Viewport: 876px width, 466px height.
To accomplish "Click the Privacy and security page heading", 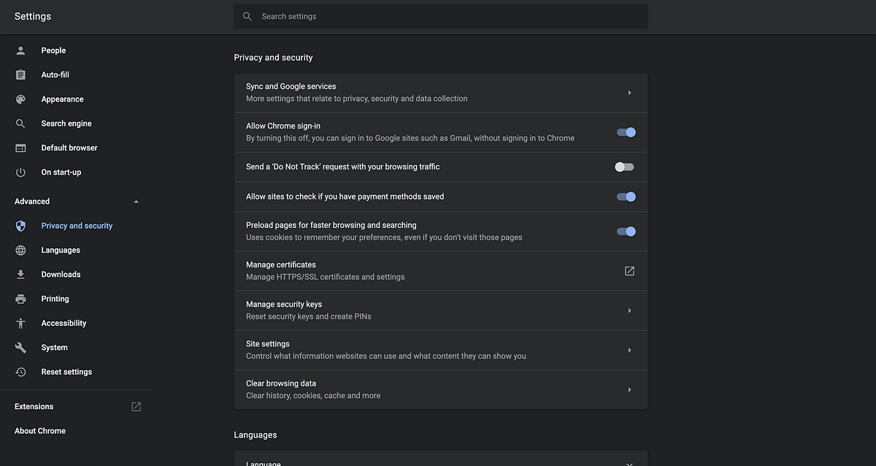I will click(x=273, y=57).
